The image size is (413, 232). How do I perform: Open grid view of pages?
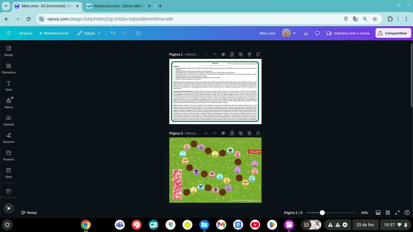[x=388, y=213]
